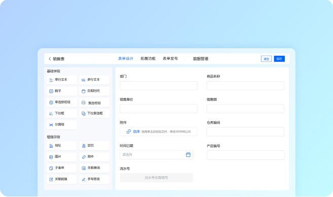Image resolution: width=333 pixels, height=197 pixels.
Task: Choose the 图片 field icon
Action: [x=51, y=157]
